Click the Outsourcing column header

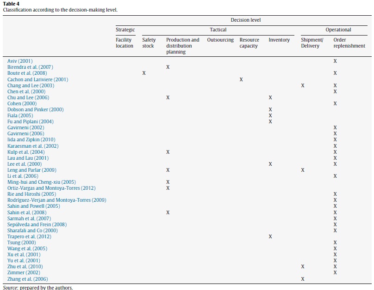click(220, 40)
